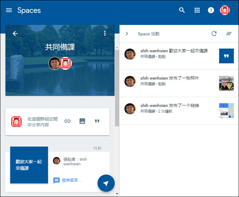Open activity 发布了一个链接 entry
This screenshot has width=239, height=197.
(179, 111)
